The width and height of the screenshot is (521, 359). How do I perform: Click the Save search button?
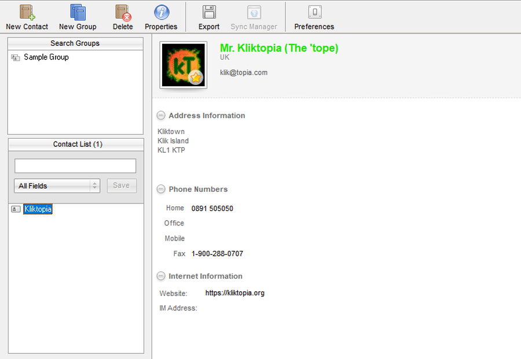(x=122, y=186)
